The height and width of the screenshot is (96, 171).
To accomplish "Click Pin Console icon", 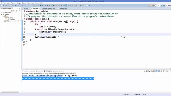I will (x=161, y=71).
